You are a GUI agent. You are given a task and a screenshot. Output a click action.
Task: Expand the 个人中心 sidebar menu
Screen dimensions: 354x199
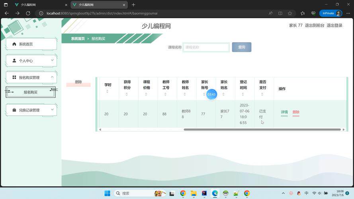pos(31,60)
